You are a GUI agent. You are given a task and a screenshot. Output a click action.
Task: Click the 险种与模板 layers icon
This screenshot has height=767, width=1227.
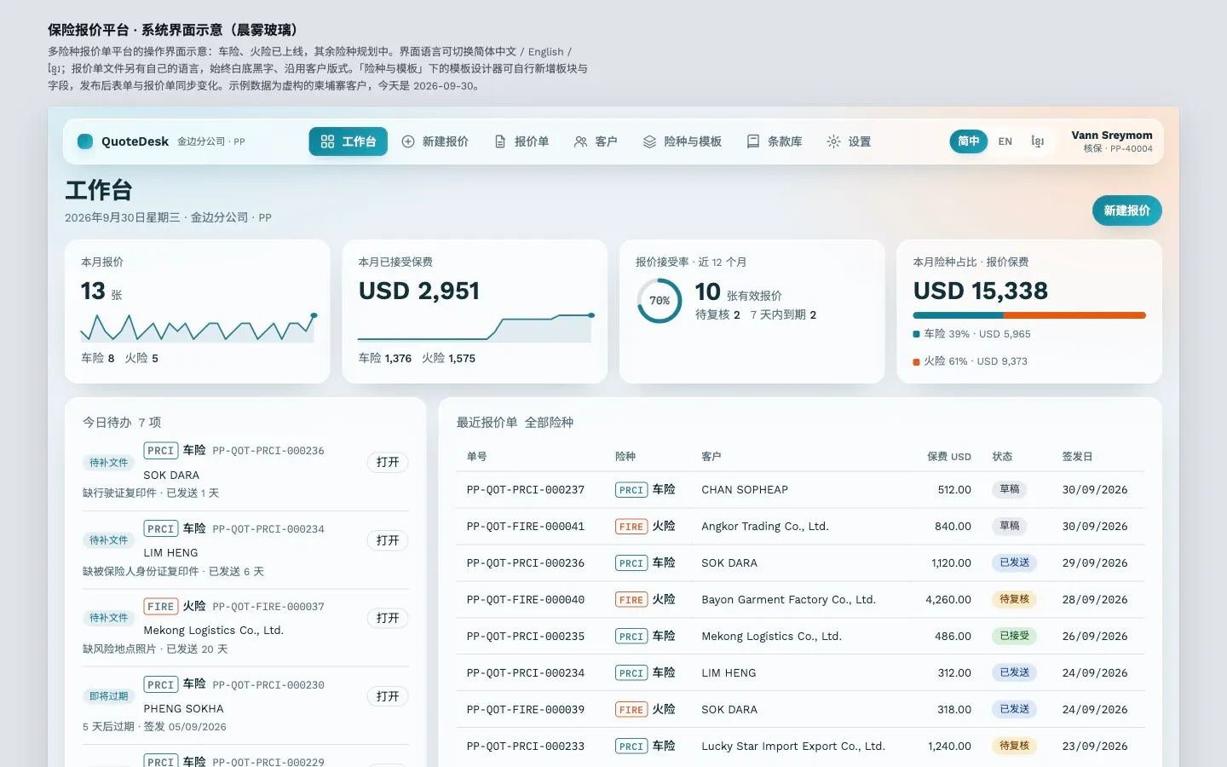point(649,141)
